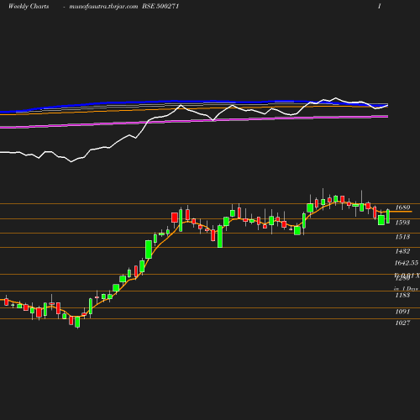The image size is (420, 420).
Task: Click the 1091 price level label
Action: click(x=402, y=312)
